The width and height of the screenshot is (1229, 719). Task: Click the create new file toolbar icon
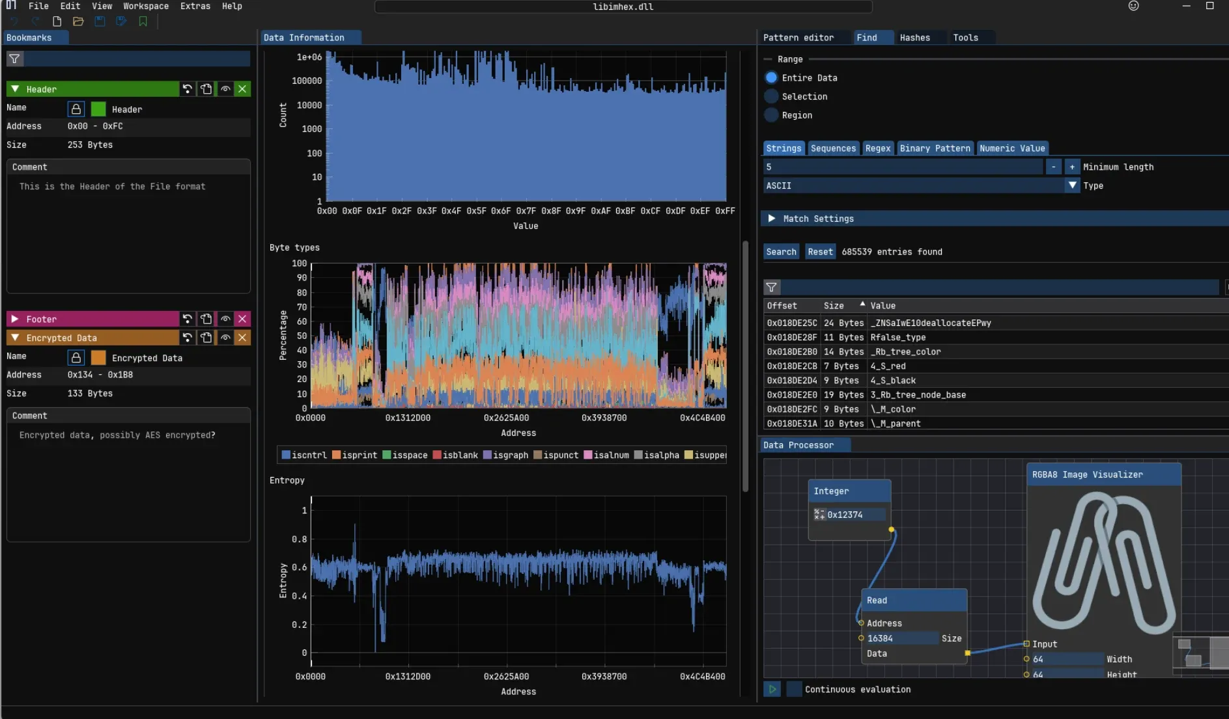click(x=57, y=21)
